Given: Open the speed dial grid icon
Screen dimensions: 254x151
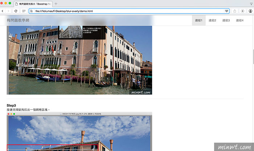Looking at the screenshot, I should tap(24, 11).
